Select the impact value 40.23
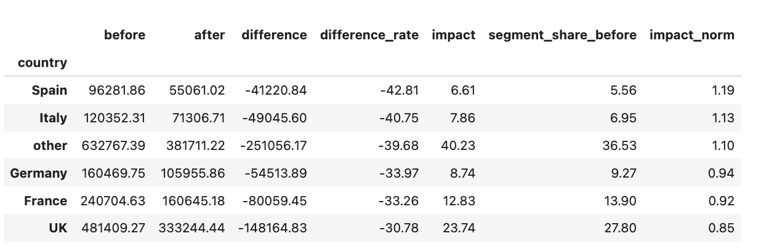Screen dimensions: 777x252 [x=458, y=146]
